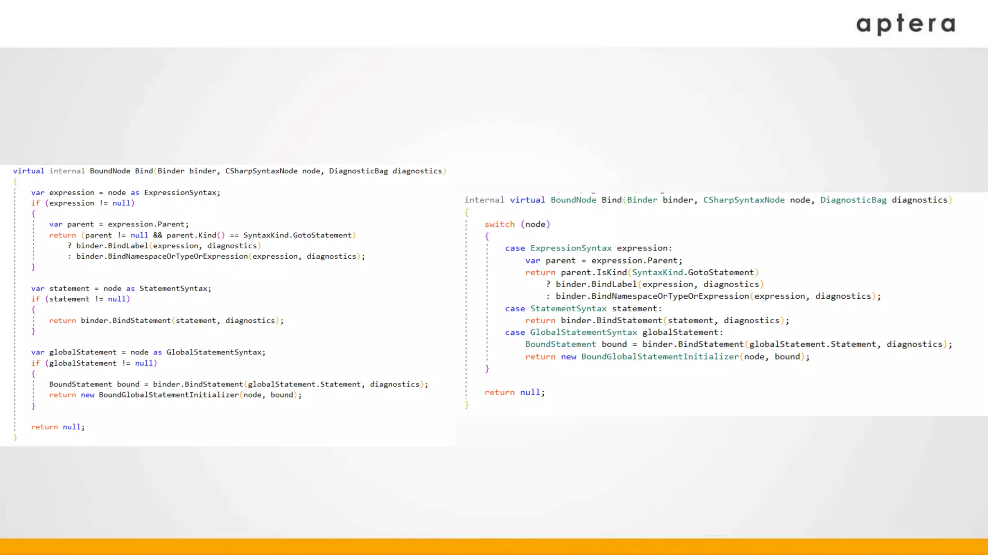Click the aptera logo
The image size is (988, 555).
click(905, 24)
